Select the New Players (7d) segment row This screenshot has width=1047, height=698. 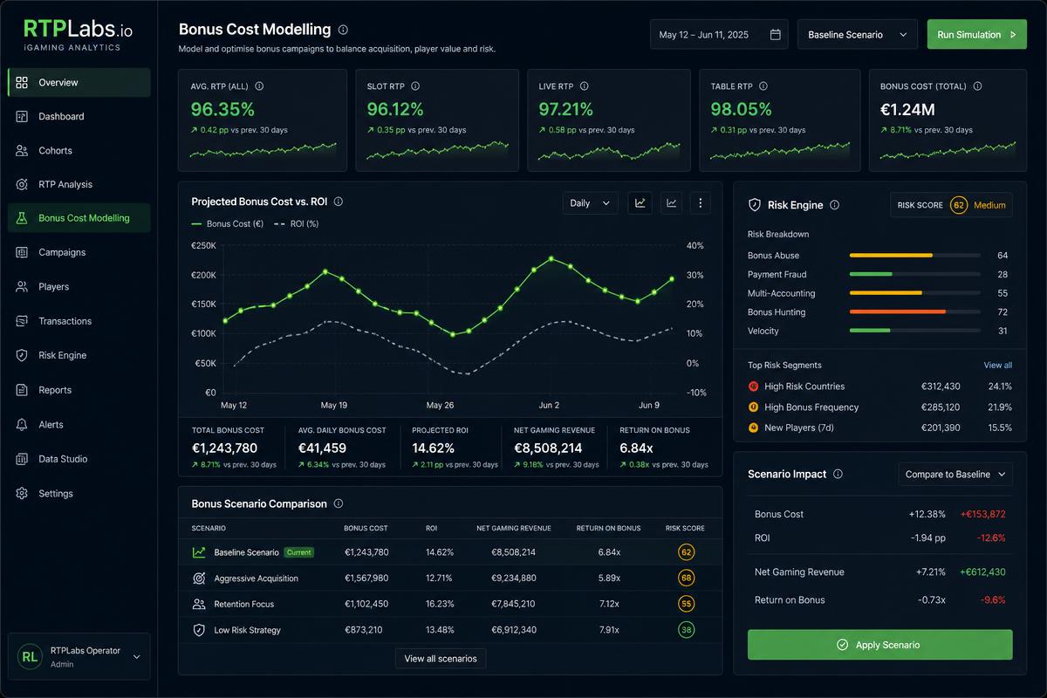click(x=880, y=428)
